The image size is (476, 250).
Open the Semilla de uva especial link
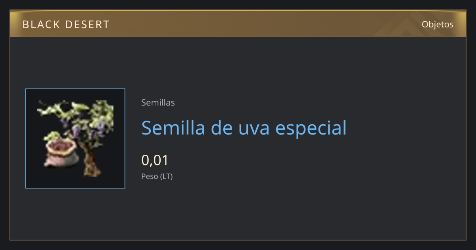tap(244, 128)
